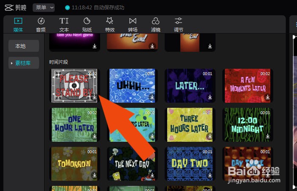Image resolution: width=297 pixels, height=191 pixels.
Task: Select THE NEXT DAY clip thumbnail
Action: (x=132, y=164)
